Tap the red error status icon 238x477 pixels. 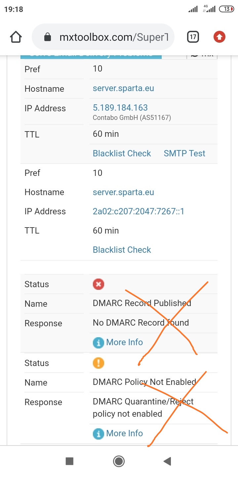click(99, 284)
